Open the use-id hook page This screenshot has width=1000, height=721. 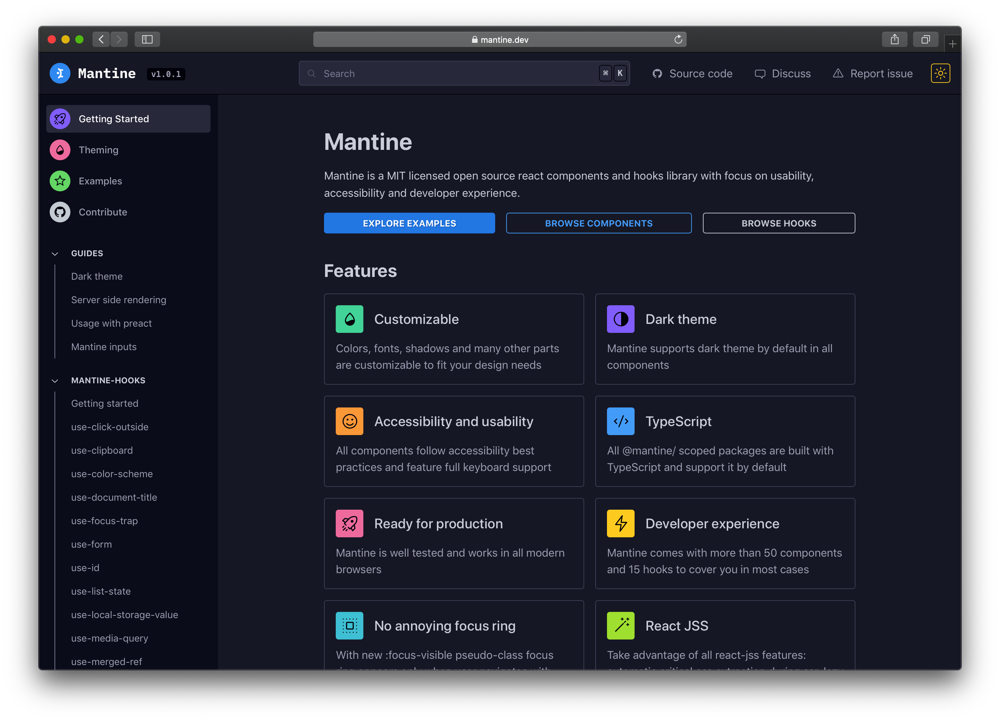click(85, 567)
